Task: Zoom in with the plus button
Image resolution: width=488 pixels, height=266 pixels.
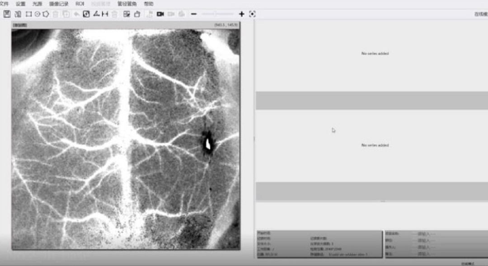Action: 241,14
